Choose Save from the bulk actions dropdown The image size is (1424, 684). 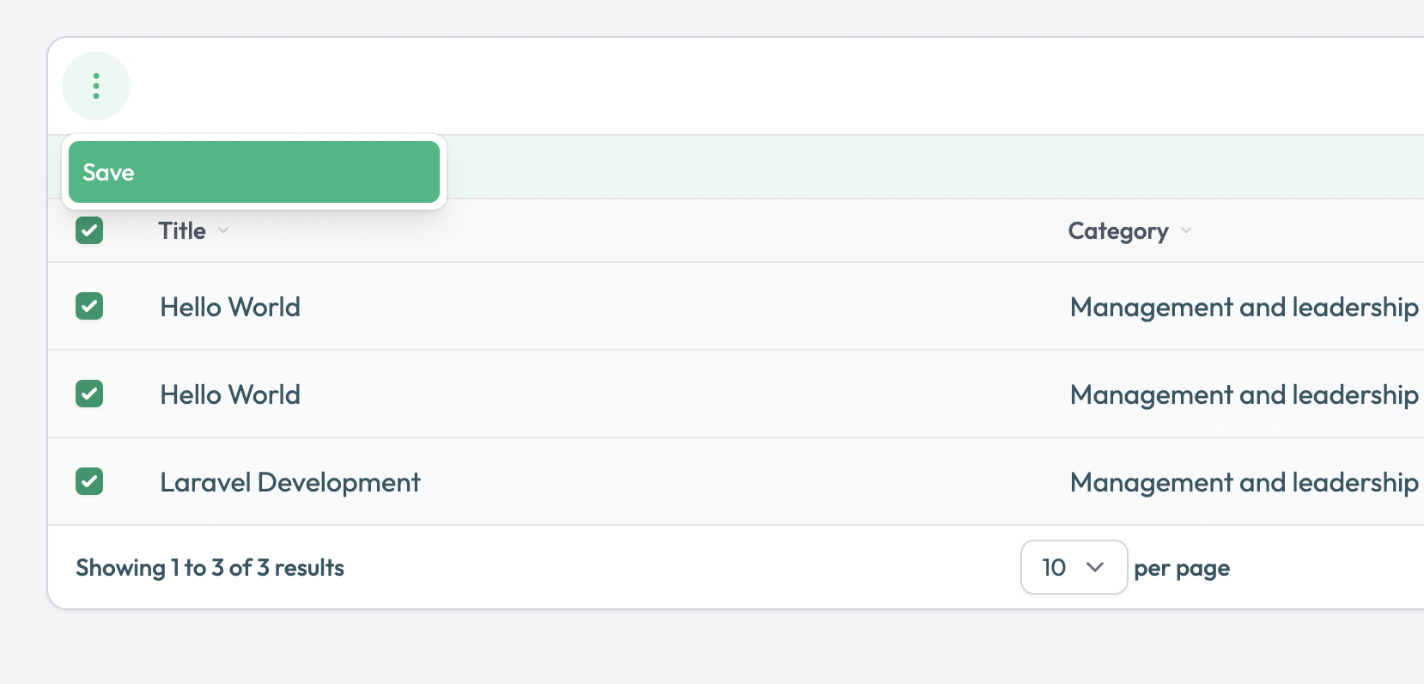pyautogui.click(x=253, y=172)
